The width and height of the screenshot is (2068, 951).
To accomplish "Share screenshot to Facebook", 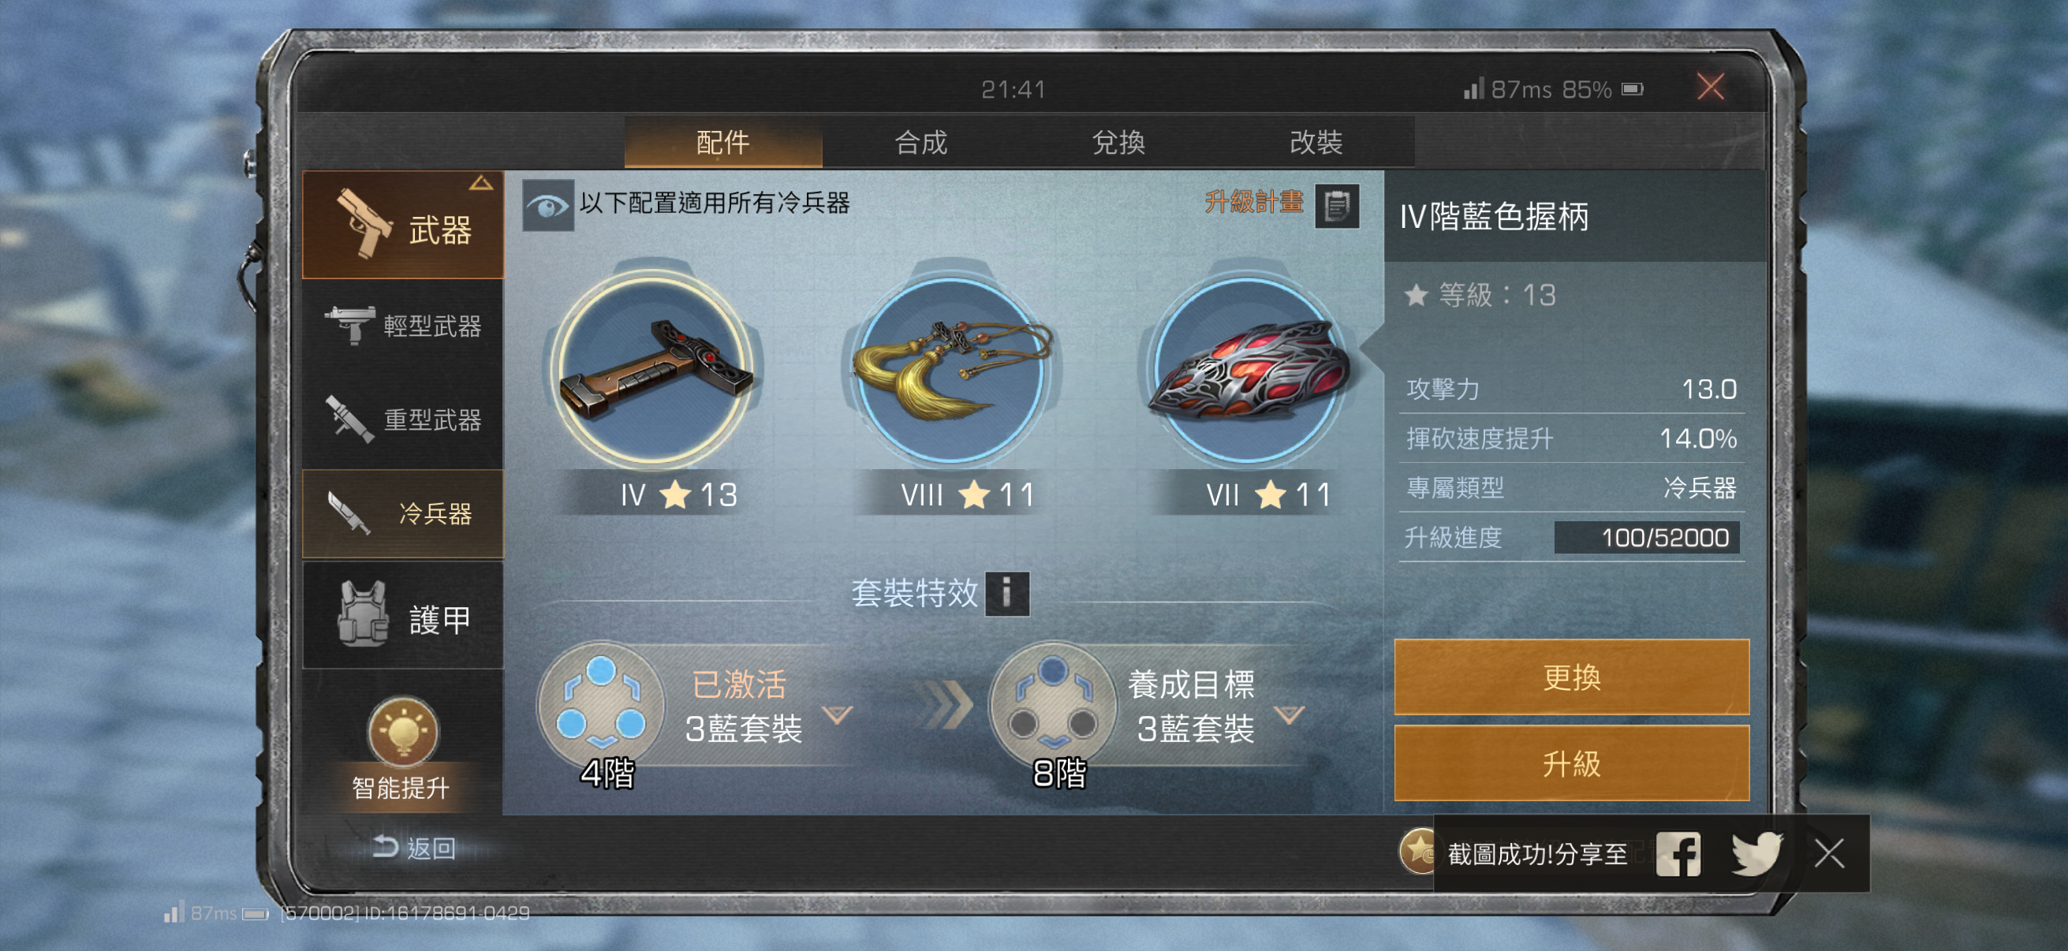I will tap(1678, 854).
